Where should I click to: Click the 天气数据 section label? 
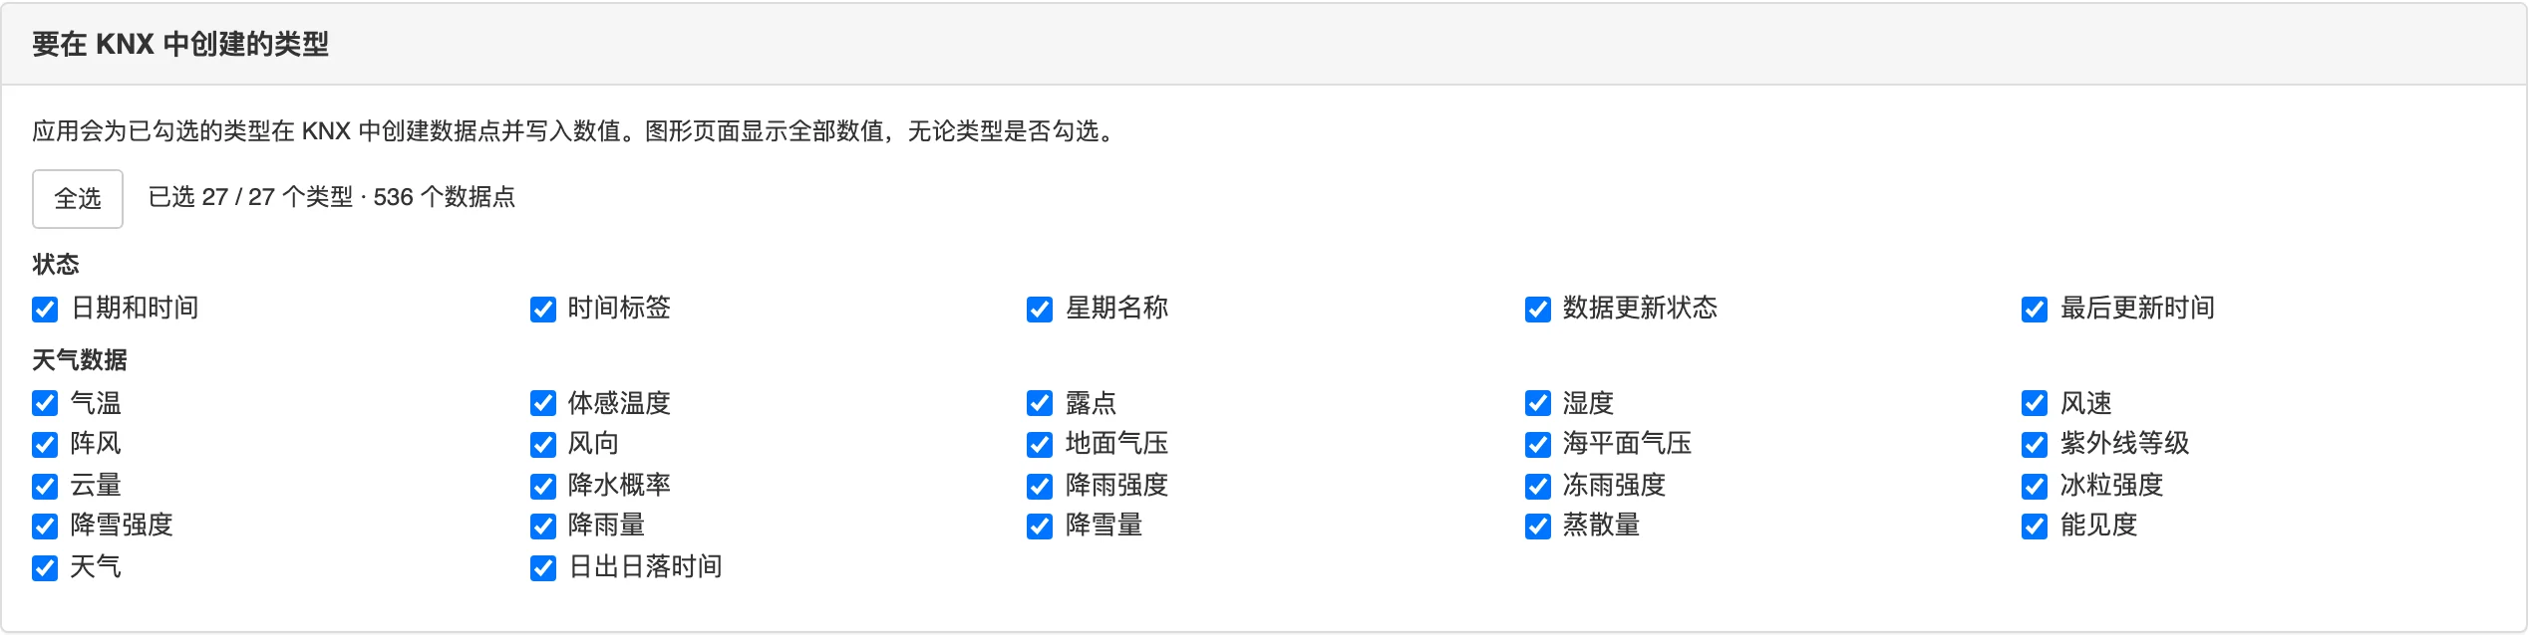[x=80, y=359]
